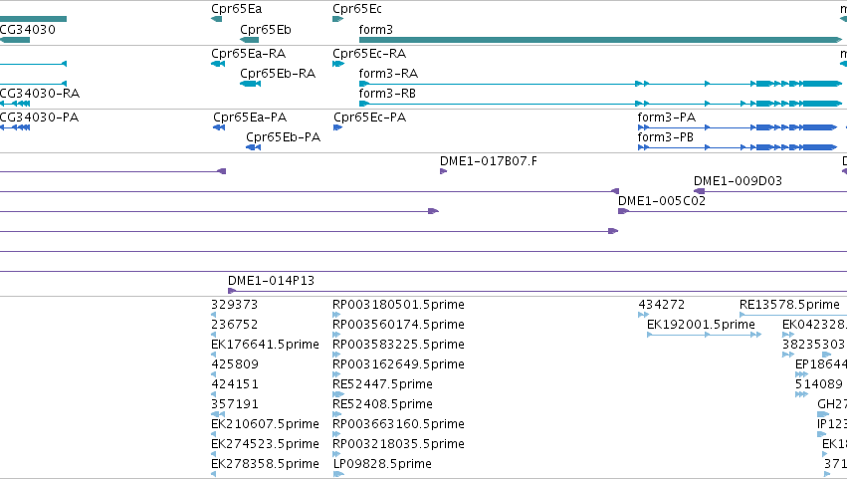Select the EK176641.5prime EST label
The height and width of the screenshot is (479, 847).
coord(265,345)
